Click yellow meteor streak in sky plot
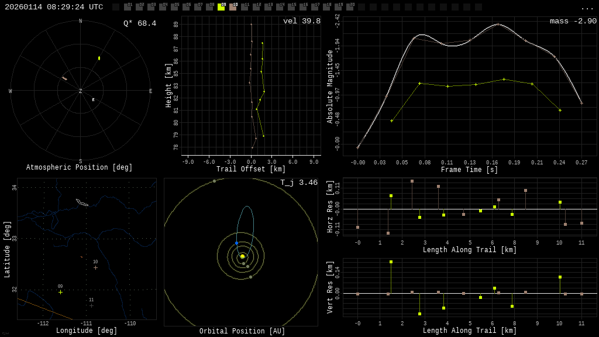This screenshot has height=337, width=599. 99,58
